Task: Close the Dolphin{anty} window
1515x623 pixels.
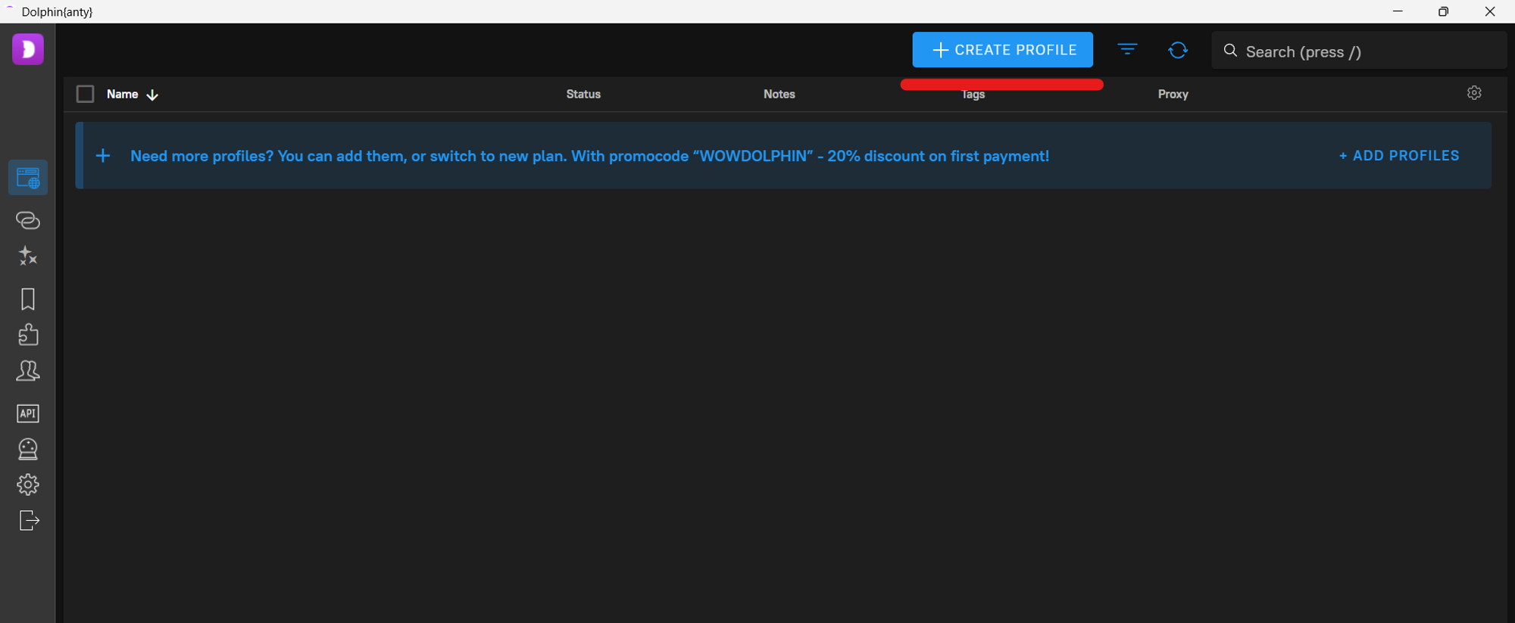Action: 1490,11
